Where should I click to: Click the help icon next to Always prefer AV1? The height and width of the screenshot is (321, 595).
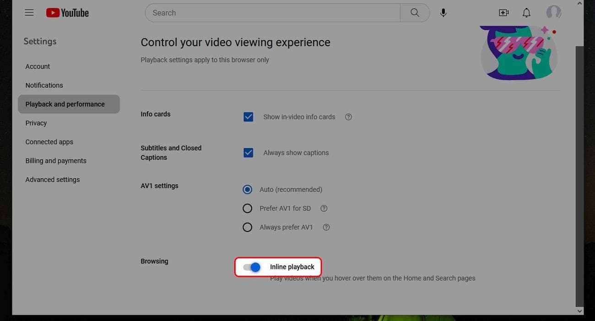coord(326,227)
